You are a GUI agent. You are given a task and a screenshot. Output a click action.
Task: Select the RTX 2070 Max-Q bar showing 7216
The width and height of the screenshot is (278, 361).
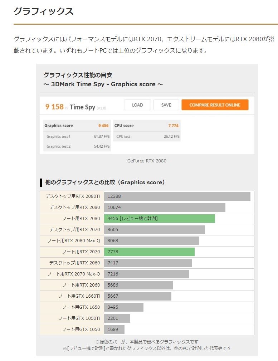click(x=146, y=274)
